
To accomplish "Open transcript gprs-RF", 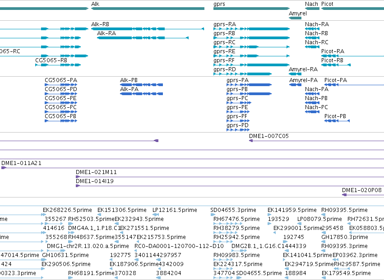I will [x=224, y=61].
